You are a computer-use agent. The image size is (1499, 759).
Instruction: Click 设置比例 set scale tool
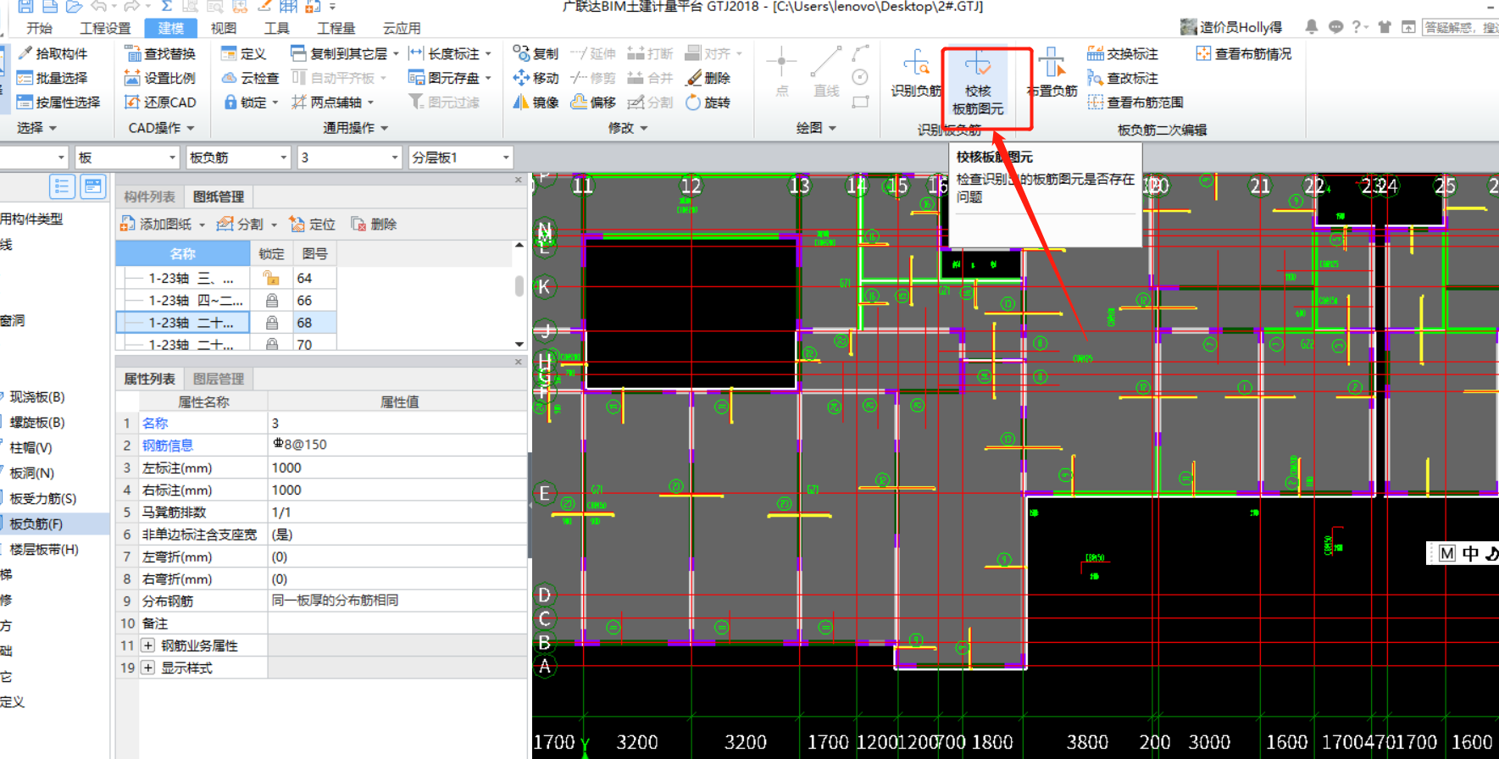pyautogui.click(x=160, y=78)
